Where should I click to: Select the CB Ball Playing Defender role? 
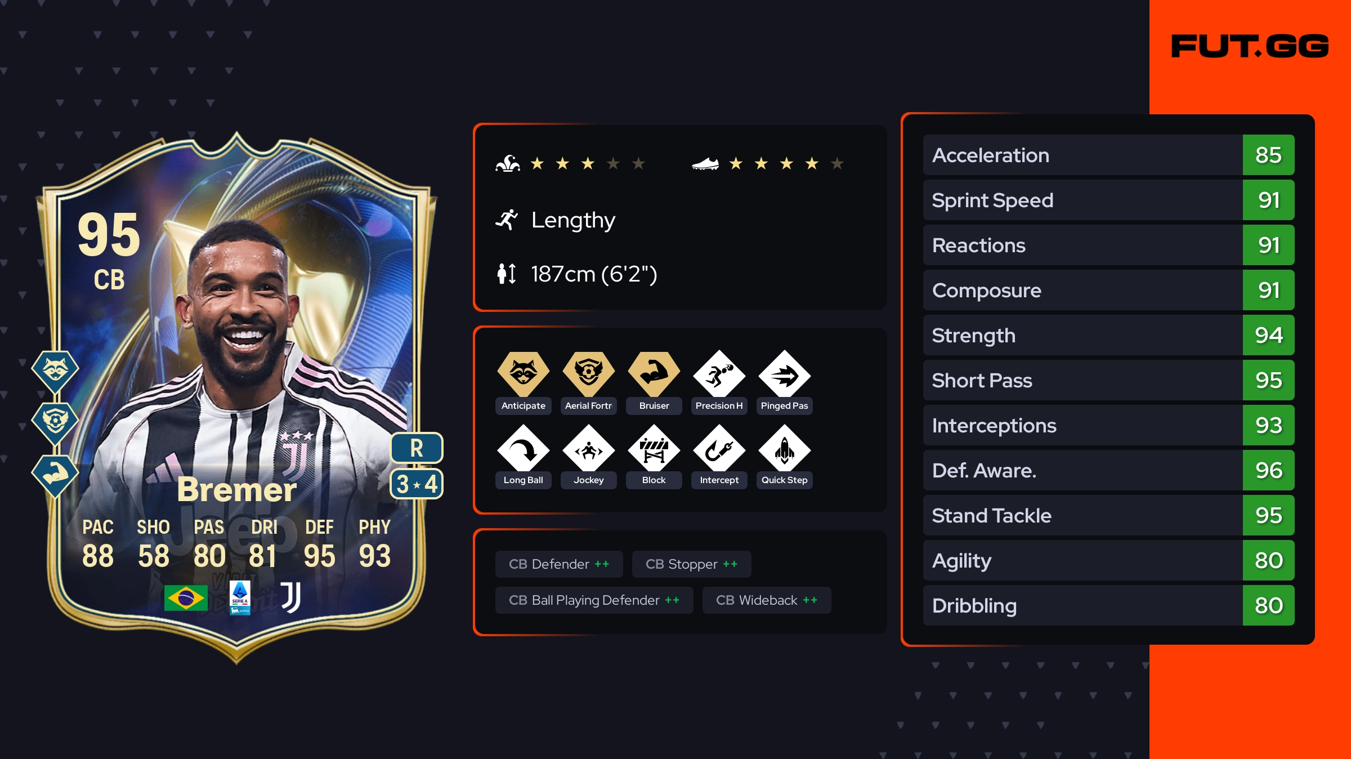(594, 600)
